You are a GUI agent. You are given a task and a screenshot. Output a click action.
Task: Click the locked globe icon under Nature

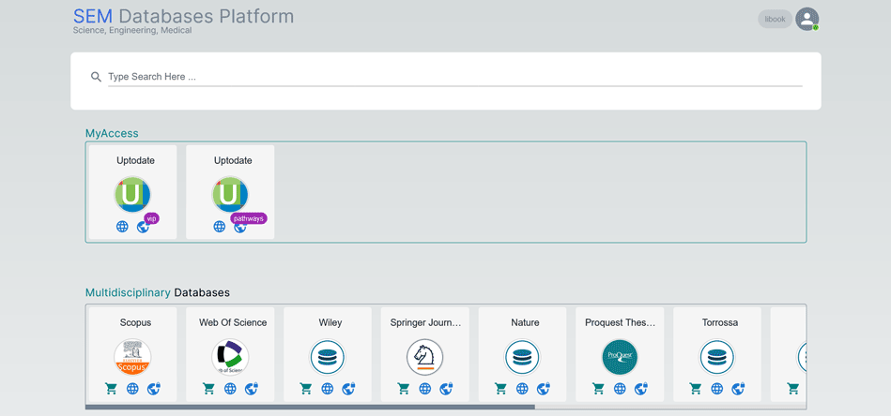(544, 388)
